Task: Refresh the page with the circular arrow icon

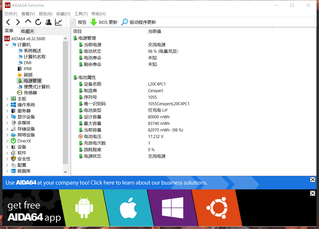Action: click(x=38, y=22)
